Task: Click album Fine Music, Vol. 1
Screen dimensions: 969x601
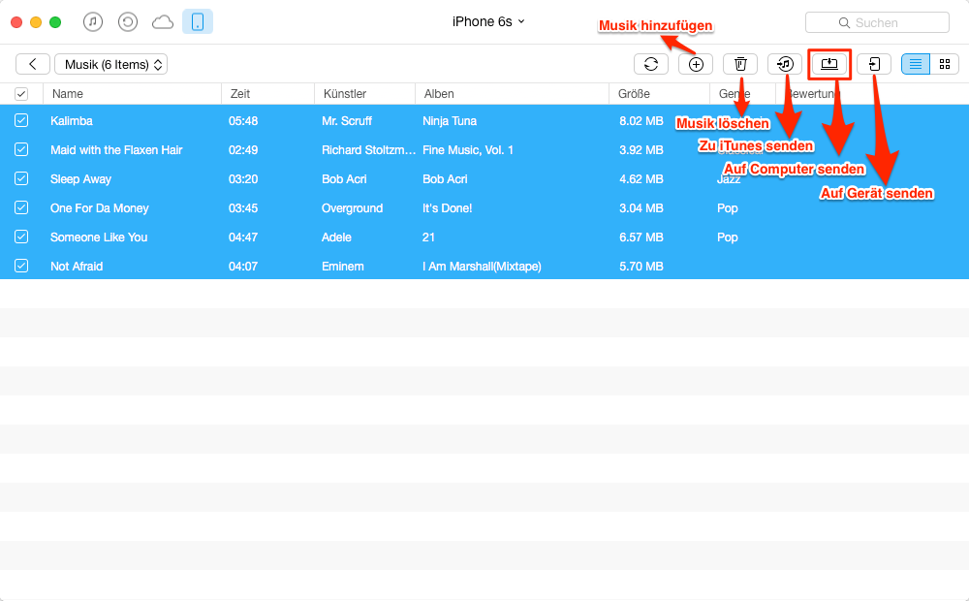Action: coord(468,150)
